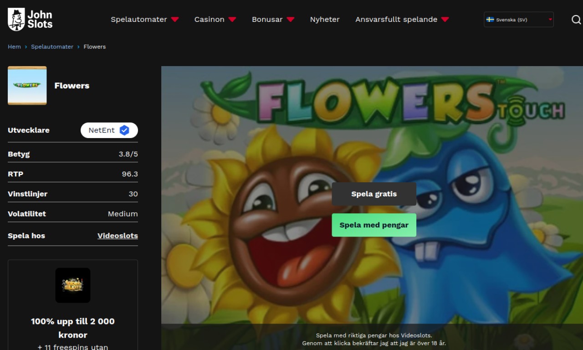Click the Spela gratis button
Image resolution: width=583 pixels, height=350 pixels.
374,194
